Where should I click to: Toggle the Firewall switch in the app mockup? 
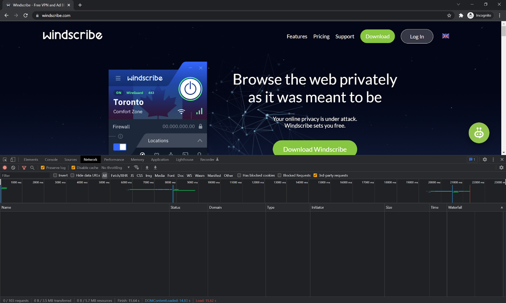120,147
